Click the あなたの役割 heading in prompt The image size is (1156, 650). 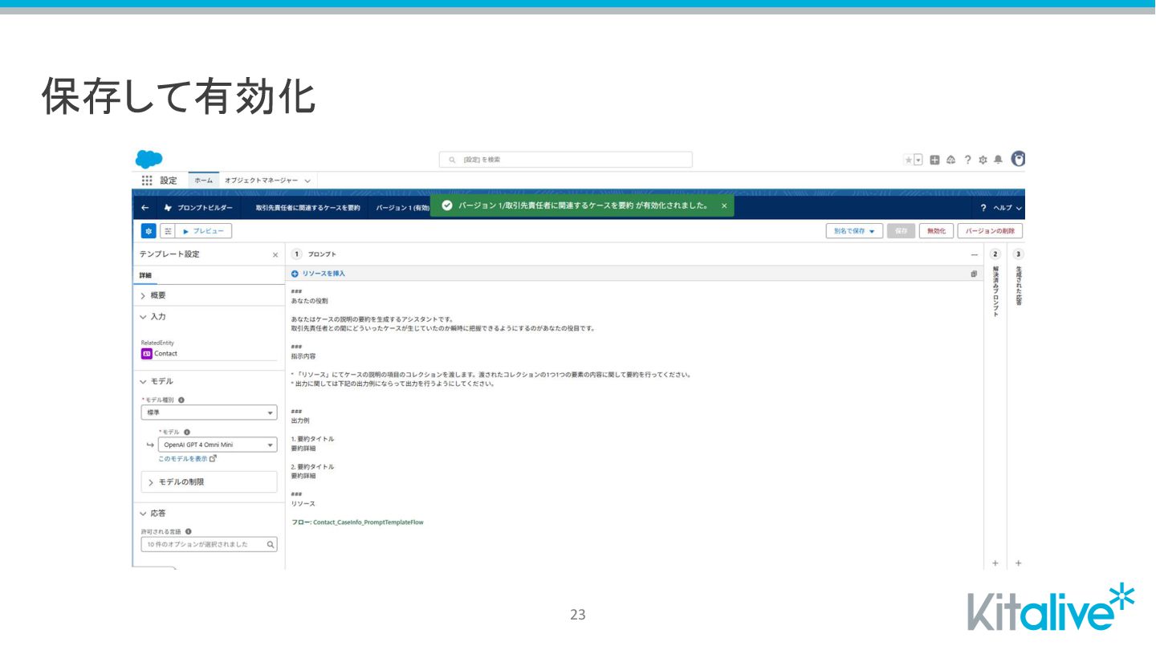(x=309, y=301)
